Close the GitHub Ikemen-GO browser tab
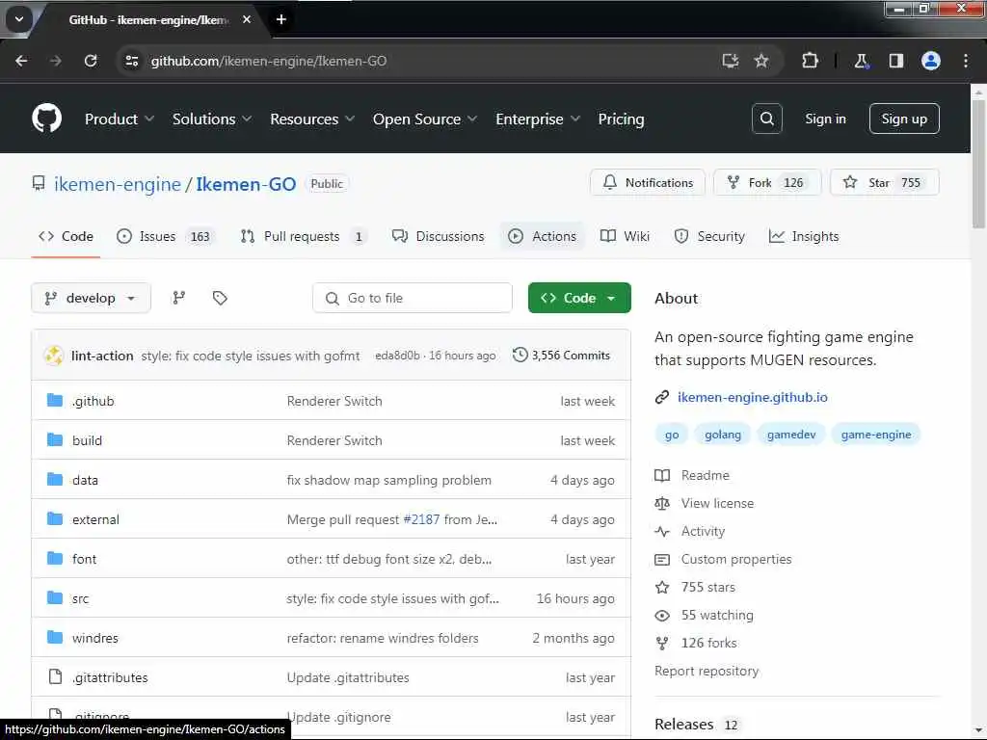 point(247,19)
